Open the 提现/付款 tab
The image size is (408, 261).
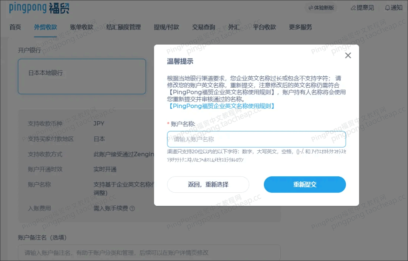(x=167, y=27)
